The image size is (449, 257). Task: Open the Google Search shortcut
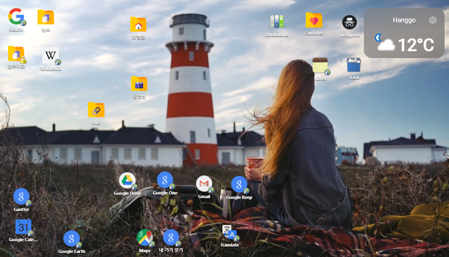point(16,17)
